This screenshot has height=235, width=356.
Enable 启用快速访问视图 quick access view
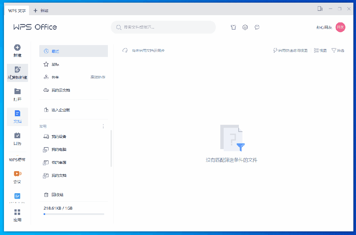tap(290, 50)
